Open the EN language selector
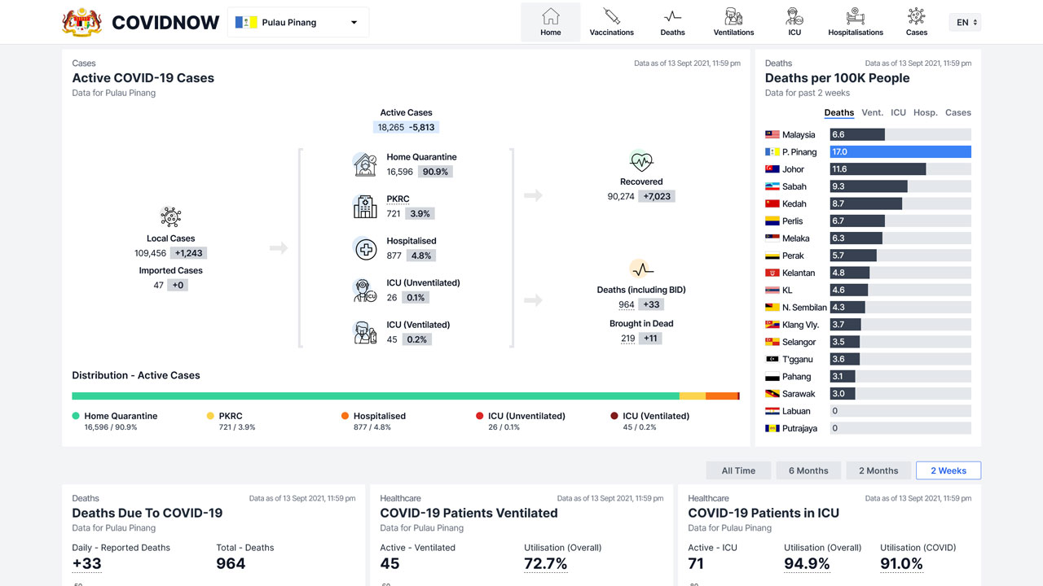The width and height of the screenshot is (1043, 586). pyautogui.click(x=965, y=22)
